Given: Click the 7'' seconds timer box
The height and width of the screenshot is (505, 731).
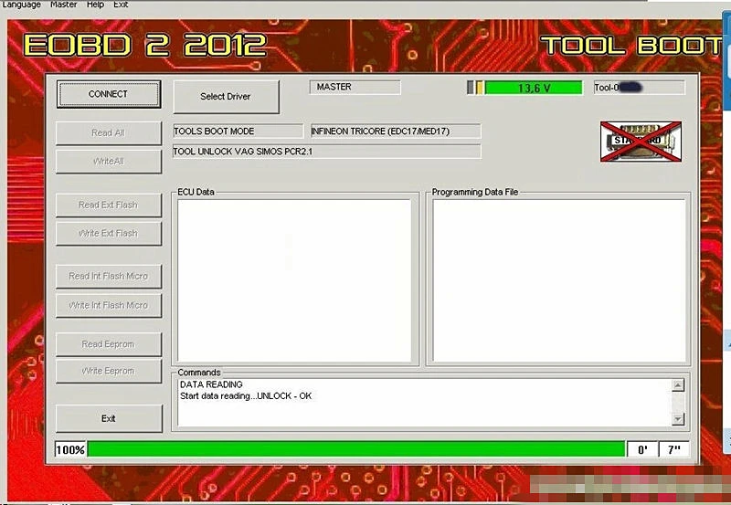Looking at the screenshot, I should (x=673, y=449).
